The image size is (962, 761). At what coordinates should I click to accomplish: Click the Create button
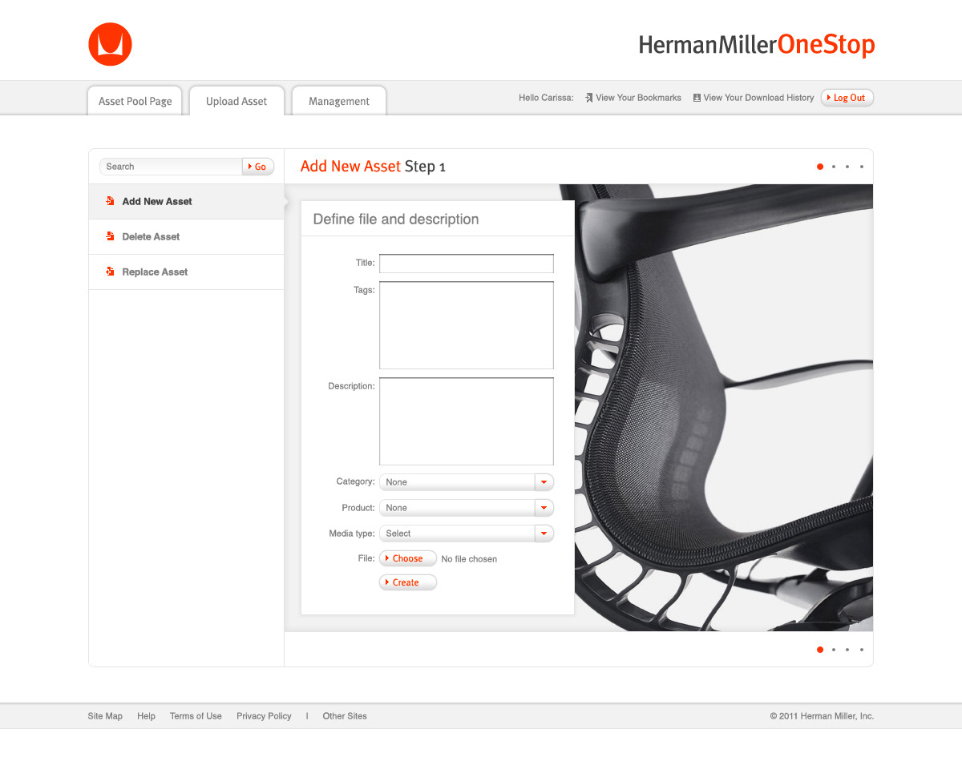tap(408, 582)
